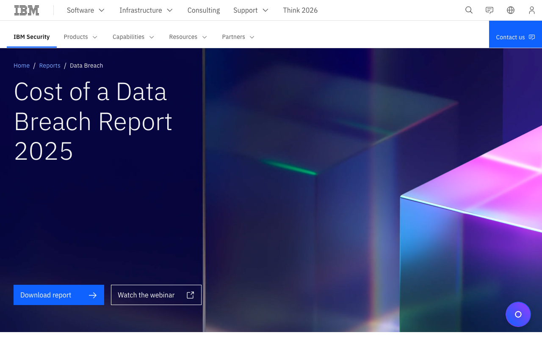Go to the Reports breadcrumb
Viewport: 542px width, 338px height.
tap(50, 65)
